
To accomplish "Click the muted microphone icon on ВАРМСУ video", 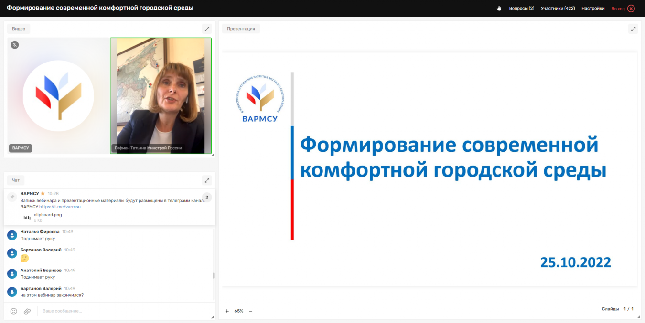I will pos(15,45).
